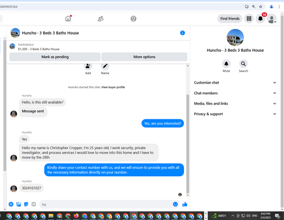This screenshot has height=220, width=284.
Task: Click the Name edit pencil icon
Action: pyautogui.click(x=105, y=66)
